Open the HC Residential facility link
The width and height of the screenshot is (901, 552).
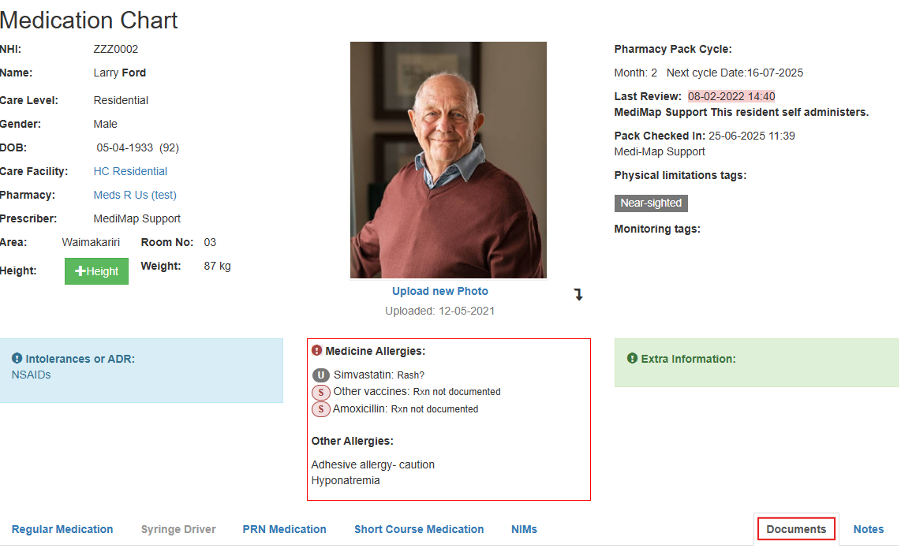[130, 171]
